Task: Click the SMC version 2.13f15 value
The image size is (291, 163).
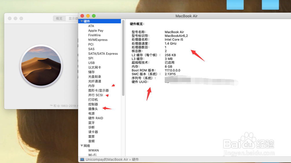Action: (x=170, y=74)
